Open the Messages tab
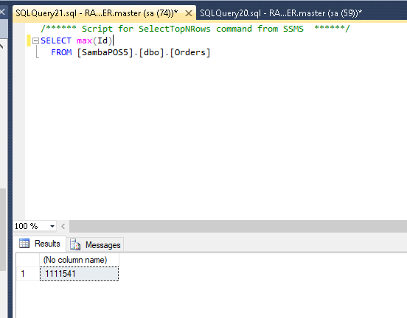The width and height of the screenshot is (407, 318). point(95,244)
